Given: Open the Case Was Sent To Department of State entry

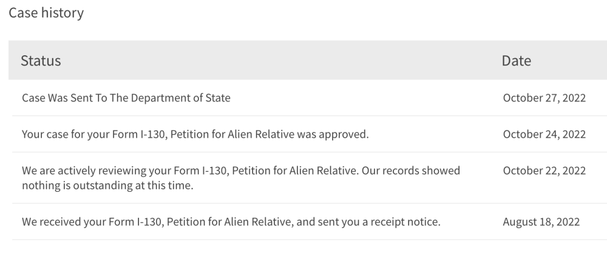Looking at the screenshot, I should pyautogui.click(x=126, y=98).
